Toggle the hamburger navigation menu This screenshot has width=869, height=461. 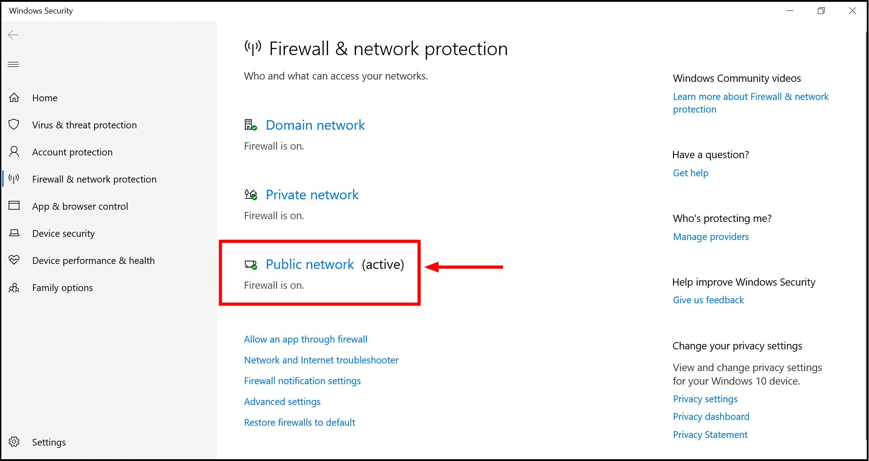tap(13, 64)
